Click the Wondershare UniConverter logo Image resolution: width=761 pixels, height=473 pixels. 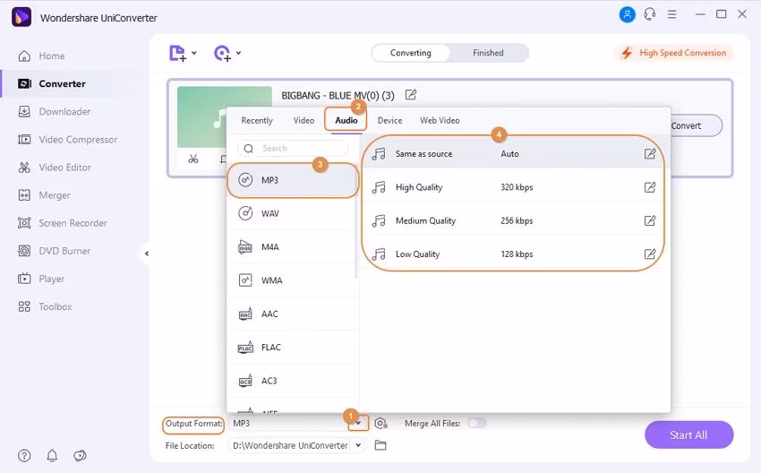click(x=21, y=17)
